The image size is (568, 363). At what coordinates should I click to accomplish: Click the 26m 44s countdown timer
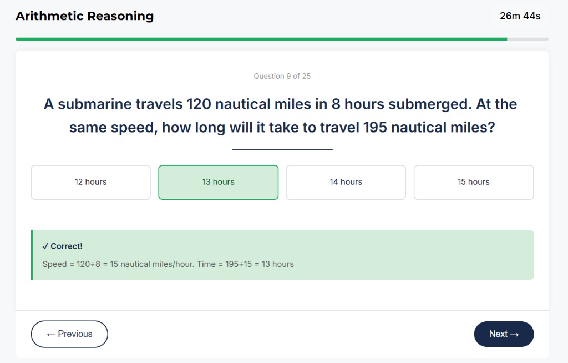click(520, 16)
